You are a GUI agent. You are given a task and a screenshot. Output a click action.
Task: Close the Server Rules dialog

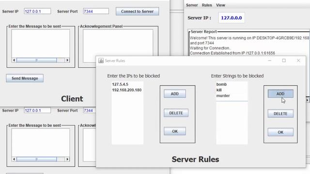click(x=298, y=60)
